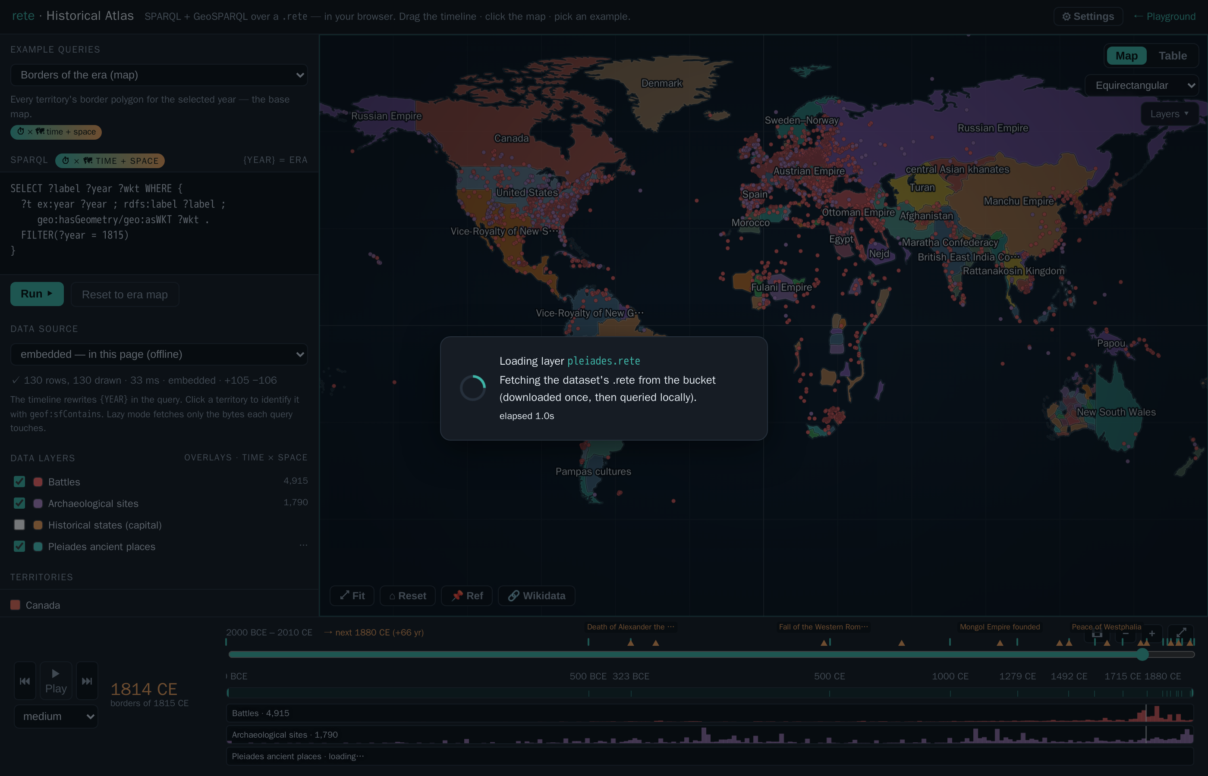Click the teal Pleiades color swatch
The height and width of the screenshot is (776, 1208).
[38, 546]
